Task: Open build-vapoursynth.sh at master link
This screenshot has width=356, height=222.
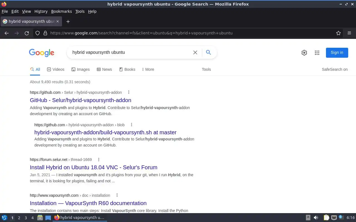Action: click(x=105, y=132)
